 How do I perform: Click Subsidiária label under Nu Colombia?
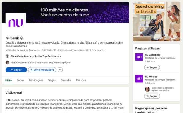coord(150,61)
